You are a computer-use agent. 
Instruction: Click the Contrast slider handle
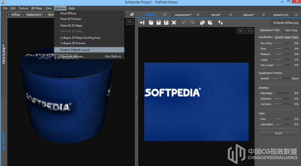281,104
